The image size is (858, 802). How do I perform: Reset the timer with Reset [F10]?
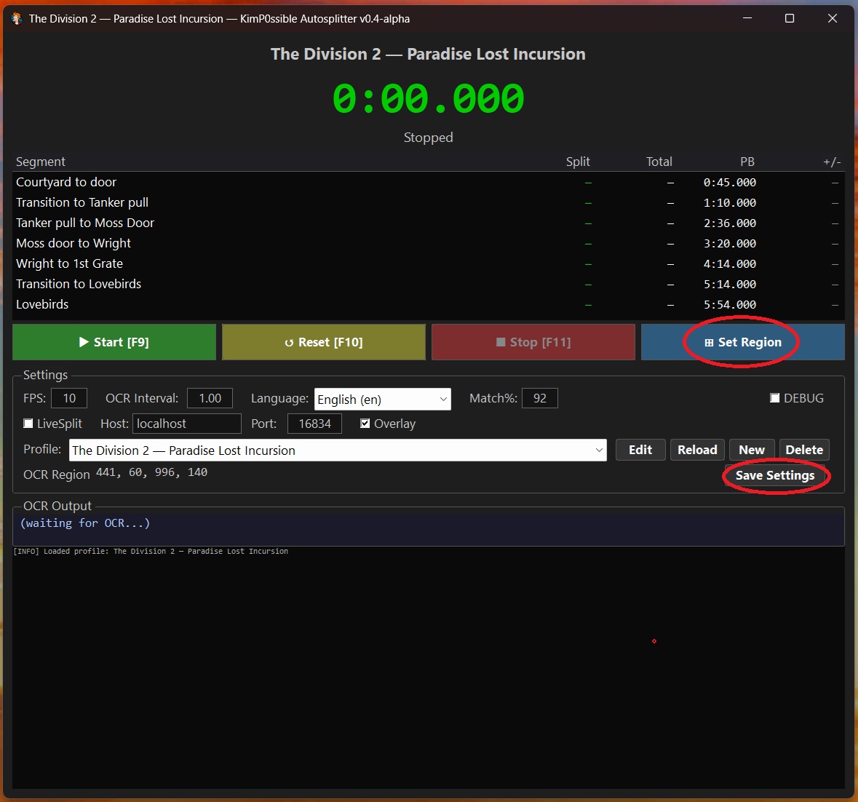coord(323,342)
